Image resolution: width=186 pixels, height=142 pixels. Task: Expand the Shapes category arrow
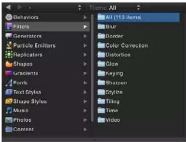tap(85, 64)
